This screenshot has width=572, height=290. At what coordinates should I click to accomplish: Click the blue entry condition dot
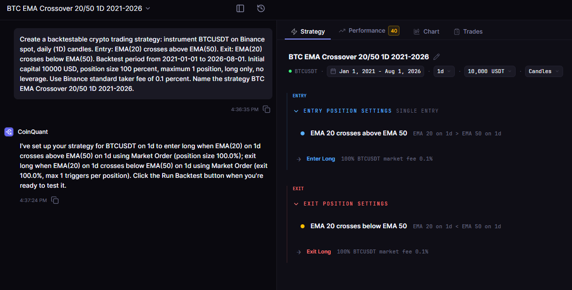(303, 133)
